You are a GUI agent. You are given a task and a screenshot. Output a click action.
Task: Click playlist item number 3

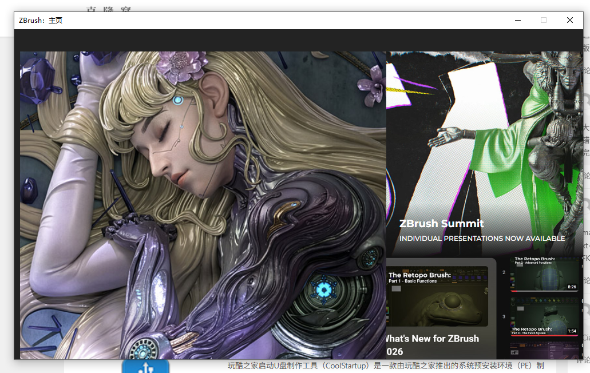(x=504, y=316)
